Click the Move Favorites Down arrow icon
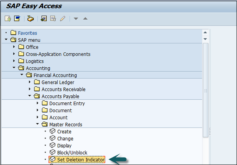Viewport: 237px width, 165px height. pyautogui.click(x=76, y=19)
